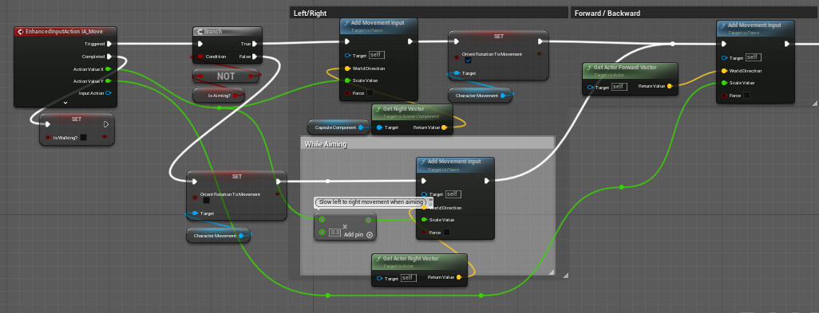The width and height of the screenshot is (819, 313).
Task: Toggle Force on Forward/Backward Add Movement Input
Action: tap(746, 96)
